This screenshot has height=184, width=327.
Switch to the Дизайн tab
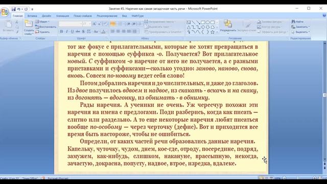click(46, 16)
